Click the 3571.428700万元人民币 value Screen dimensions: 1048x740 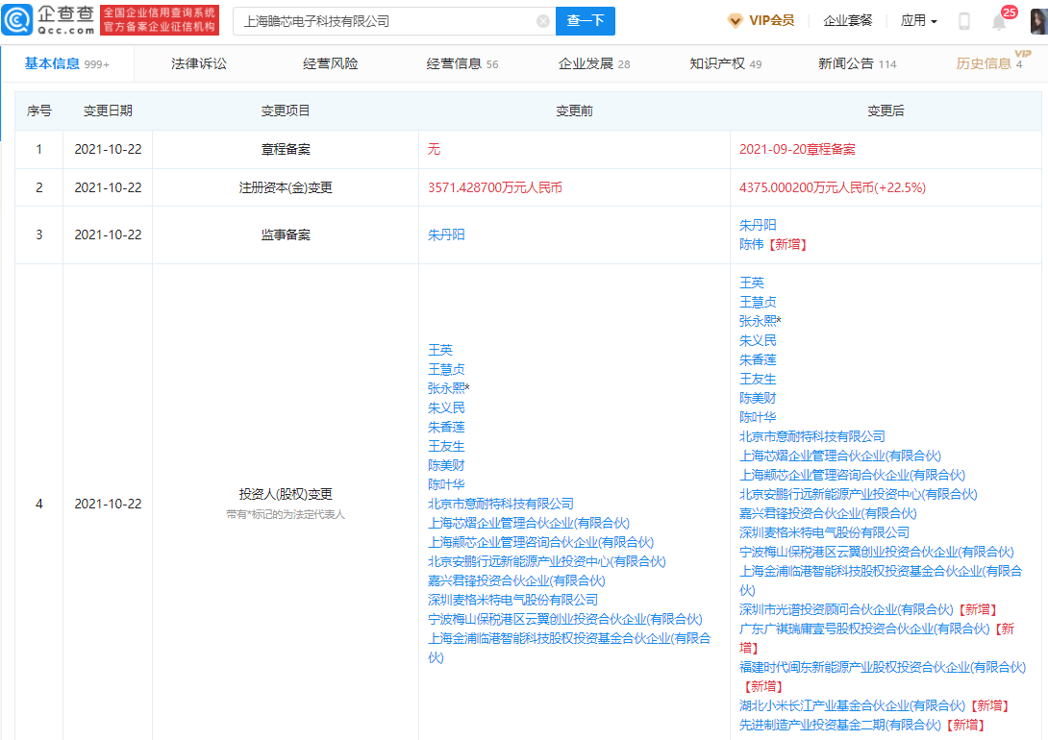(494, 187)
